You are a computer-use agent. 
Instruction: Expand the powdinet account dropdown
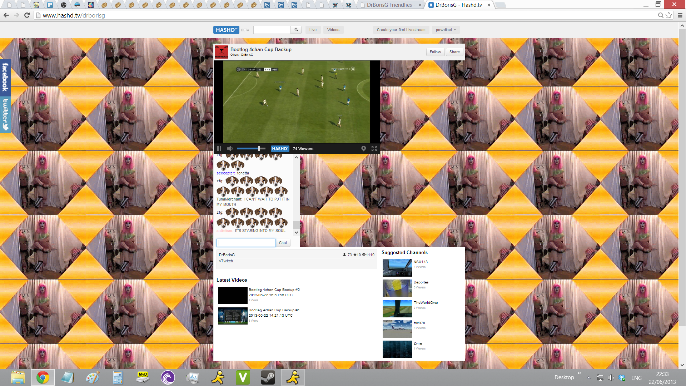click(446, 30)
